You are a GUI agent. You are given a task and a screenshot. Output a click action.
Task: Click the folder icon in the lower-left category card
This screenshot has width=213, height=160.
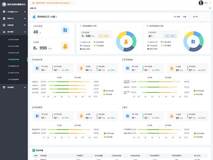click(x=37, y=116)
